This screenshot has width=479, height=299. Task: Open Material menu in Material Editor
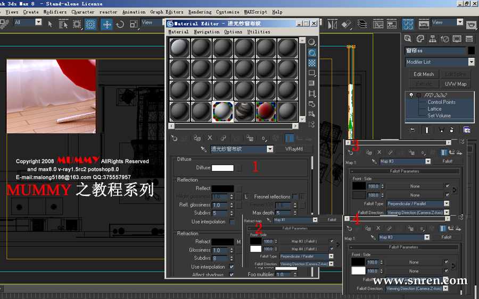pos(178,32)
